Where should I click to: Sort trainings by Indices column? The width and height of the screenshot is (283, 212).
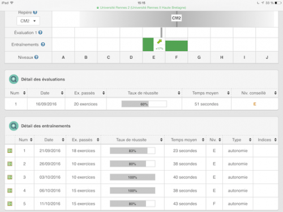tap(276, 140)
